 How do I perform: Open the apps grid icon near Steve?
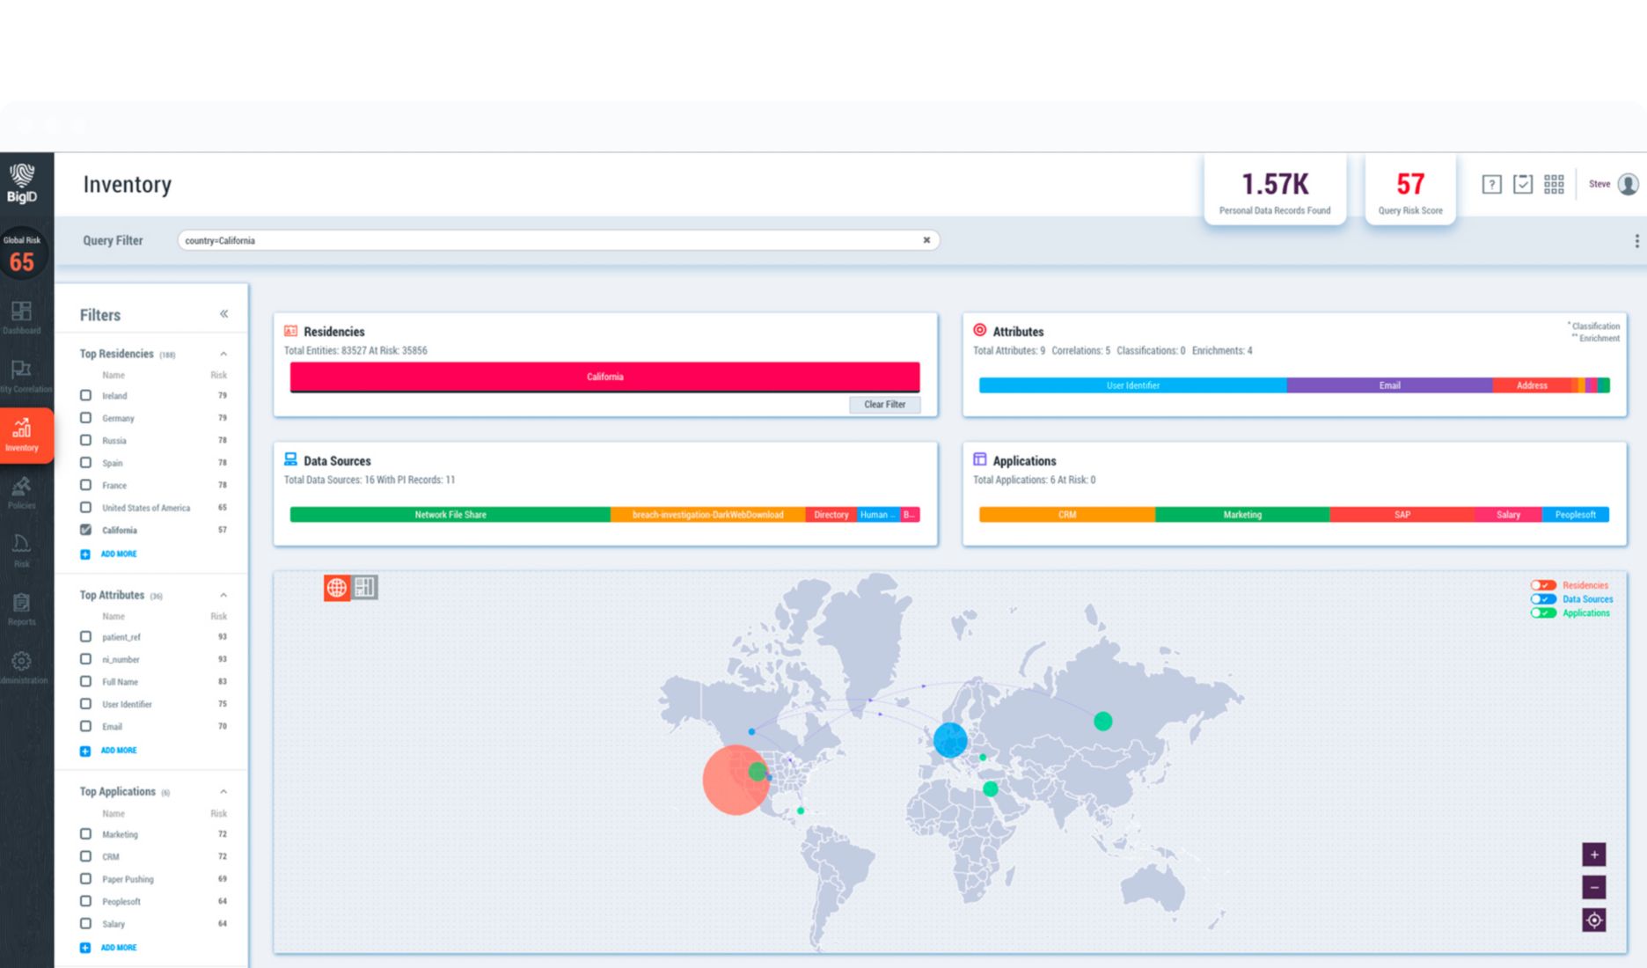(x=1554, y=184)
